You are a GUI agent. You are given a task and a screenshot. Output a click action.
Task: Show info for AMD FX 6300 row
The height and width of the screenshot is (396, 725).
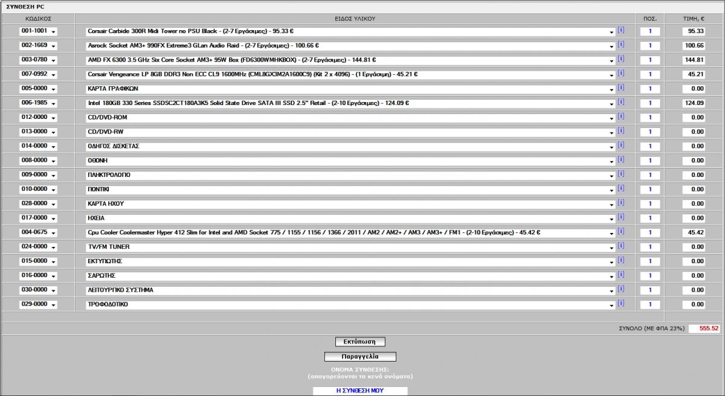click(620, 59)
